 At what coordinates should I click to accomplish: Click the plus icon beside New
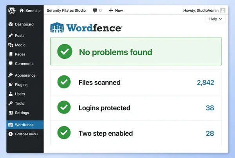(x=111, y=11)
